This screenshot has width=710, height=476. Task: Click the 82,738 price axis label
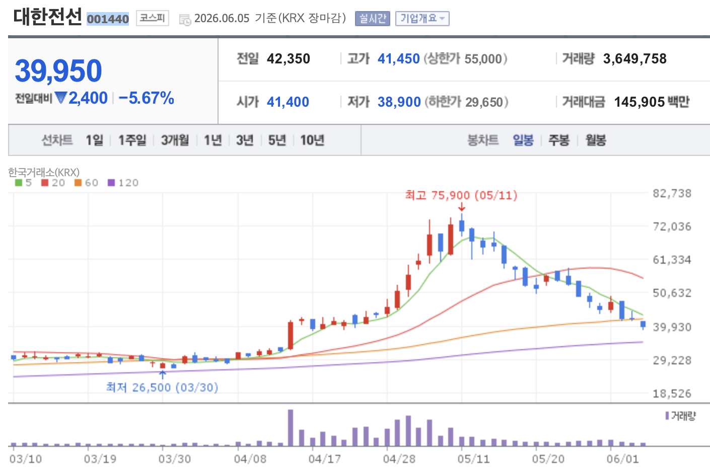coord(672,193)
